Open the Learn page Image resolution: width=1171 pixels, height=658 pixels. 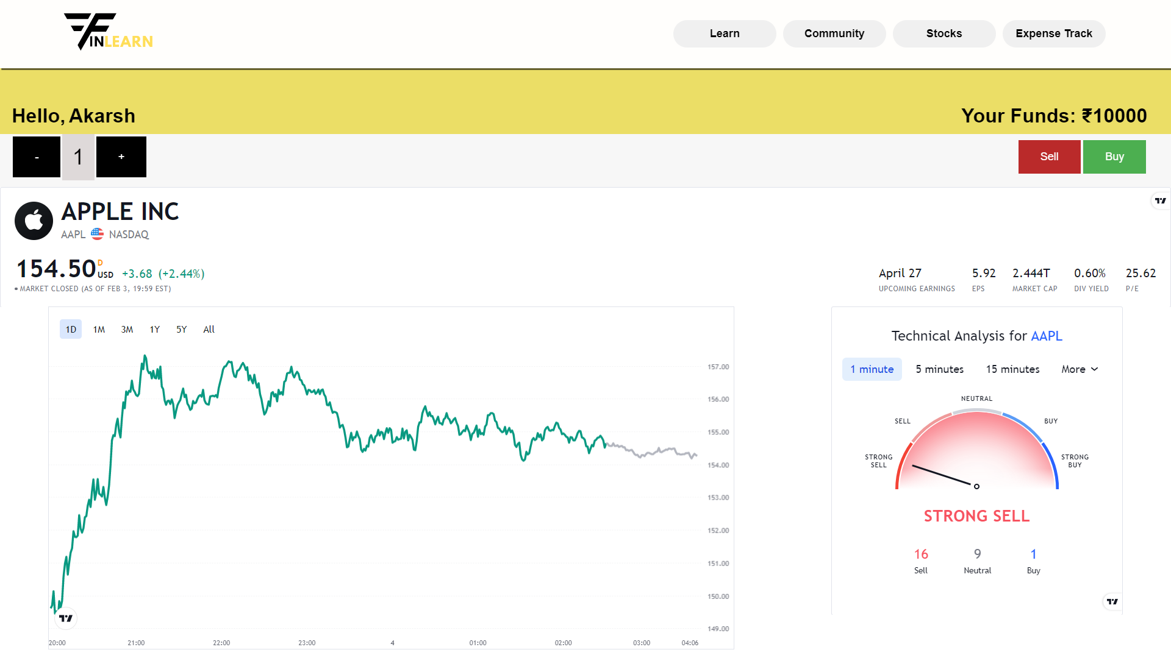725,34
